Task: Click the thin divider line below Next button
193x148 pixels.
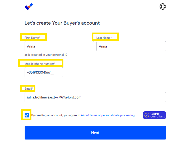Action: (x=97, y=144)
